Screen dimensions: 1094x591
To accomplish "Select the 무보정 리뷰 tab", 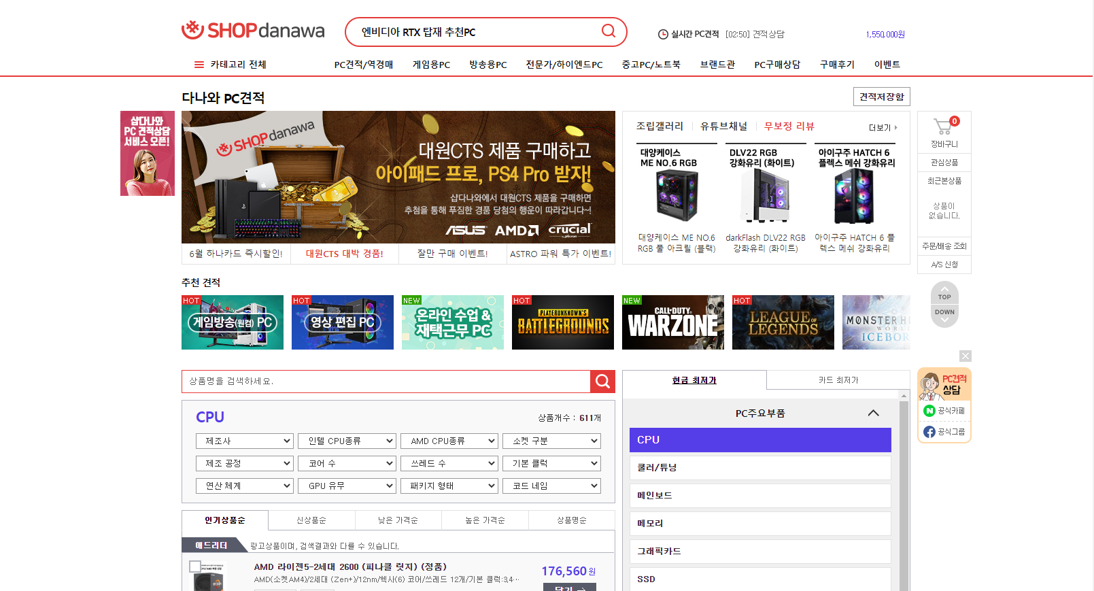I will pyautogui.click(x=789, y=126).
